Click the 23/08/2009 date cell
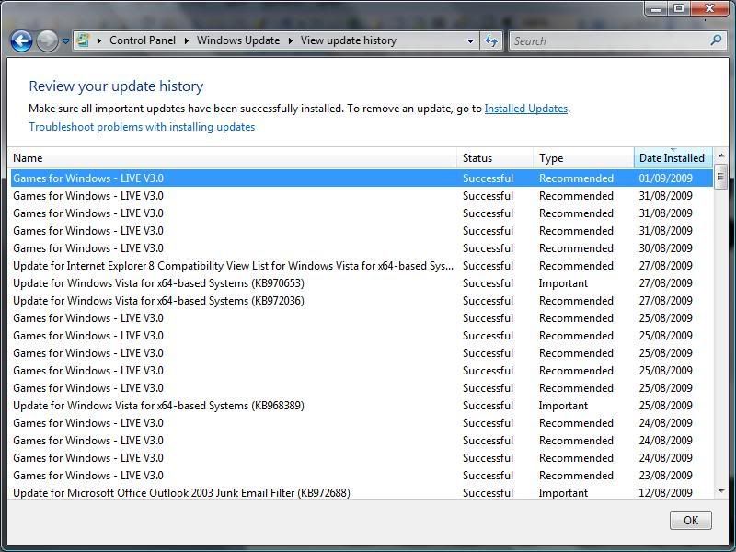 (665, 476)
